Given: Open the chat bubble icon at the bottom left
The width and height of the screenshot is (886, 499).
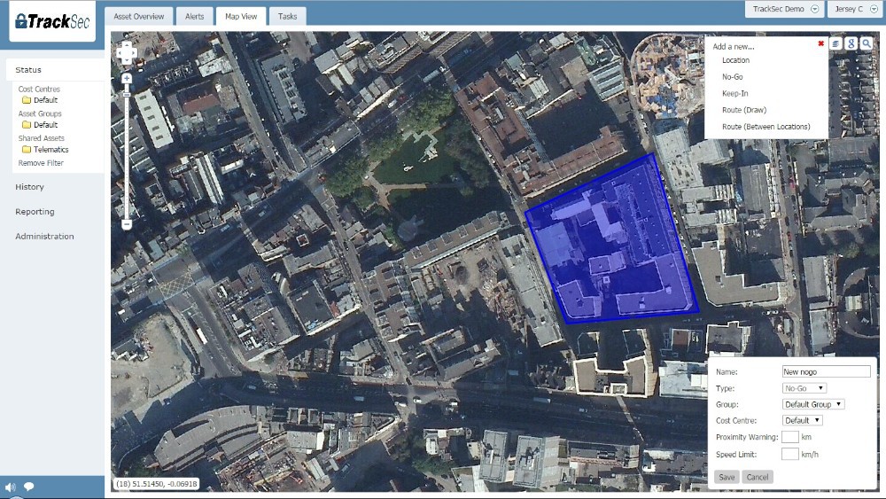Looking at the screenshot, I should coord(29,487).
